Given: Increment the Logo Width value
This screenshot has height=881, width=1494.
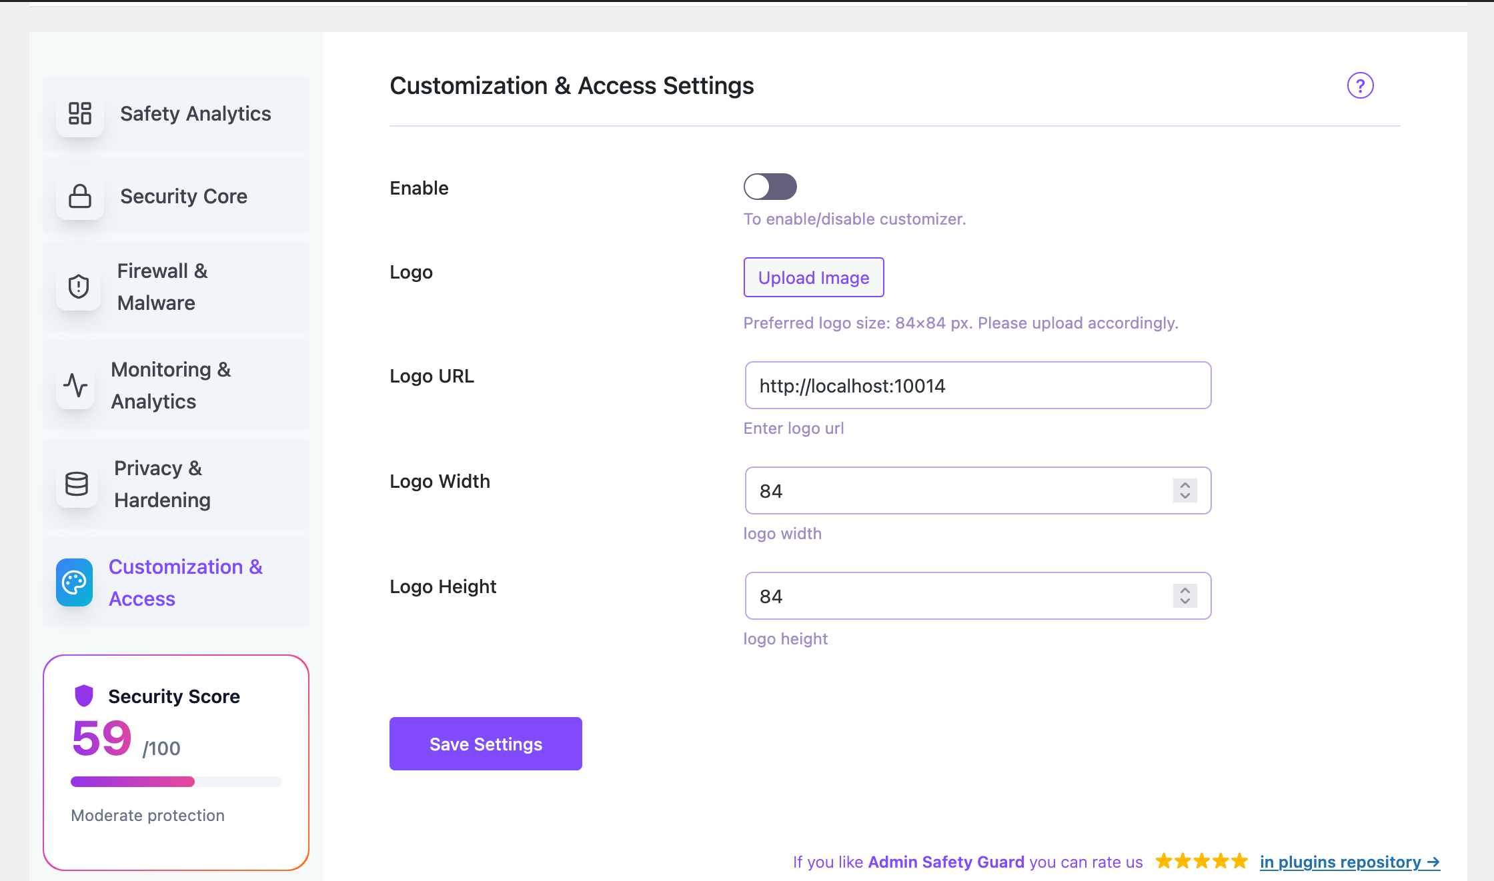Looking at the screenshot, I should [x=1184, y=486].
